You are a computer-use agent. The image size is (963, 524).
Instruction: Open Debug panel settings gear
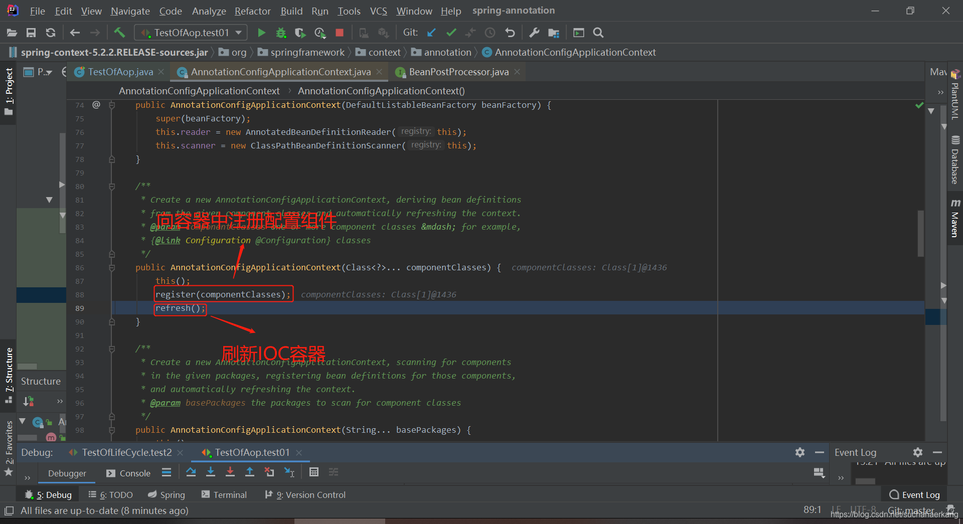[800, 452]
